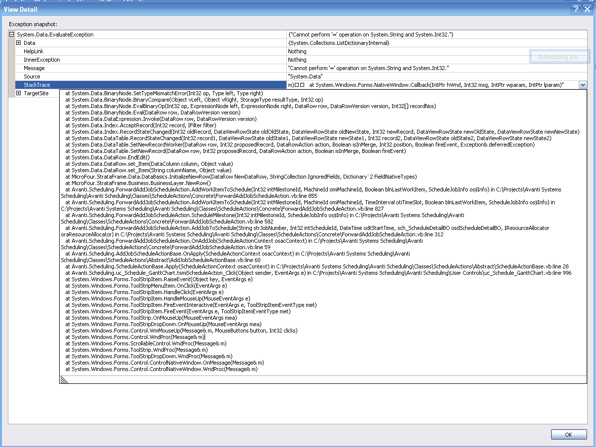Screen dimensions: 596x447
Task: Click the ListDictionaryInternal Data value
Action: [x=339, y=43]
